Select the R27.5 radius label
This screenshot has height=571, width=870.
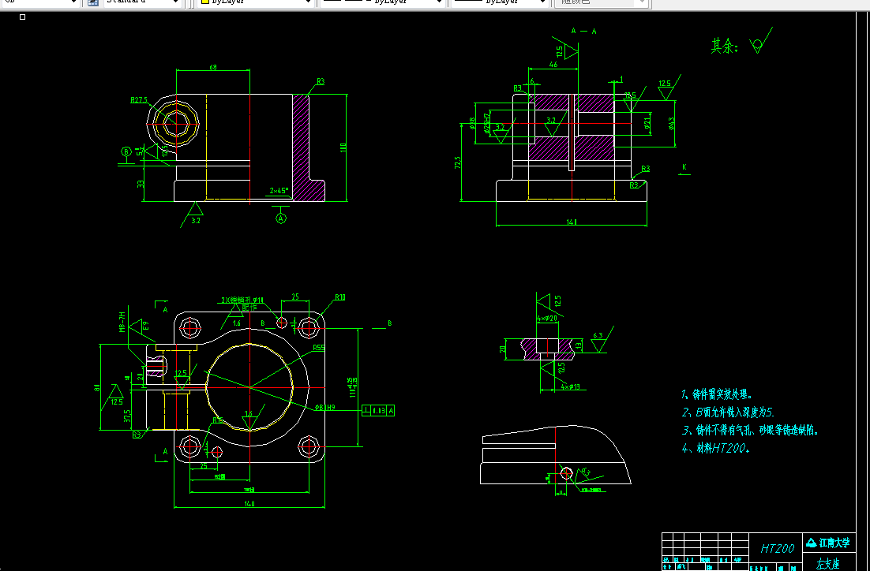pyautogui.click(x=139, y=100)
